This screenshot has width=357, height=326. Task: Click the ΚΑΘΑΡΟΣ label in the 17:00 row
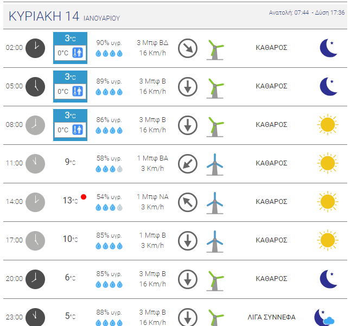271,240
